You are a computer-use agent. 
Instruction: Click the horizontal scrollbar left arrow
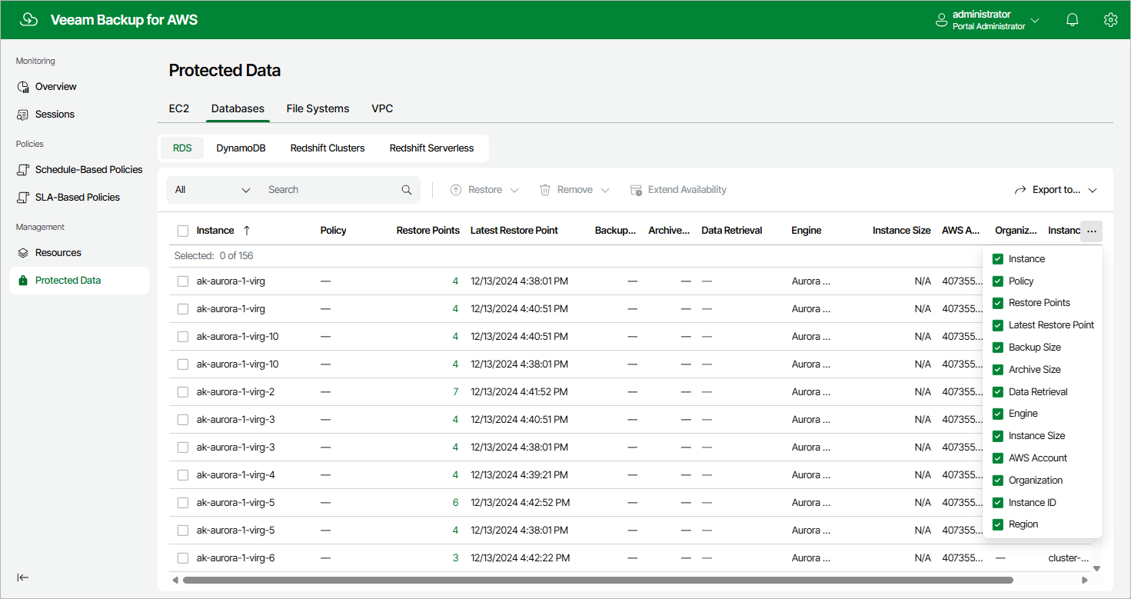click(175, 580)
